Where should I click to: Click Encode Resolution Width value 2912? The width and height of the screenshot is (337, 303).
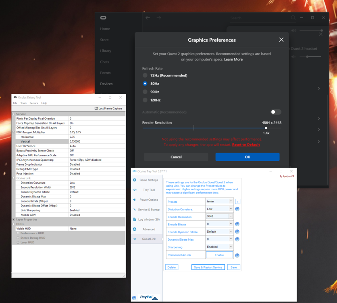97,187
